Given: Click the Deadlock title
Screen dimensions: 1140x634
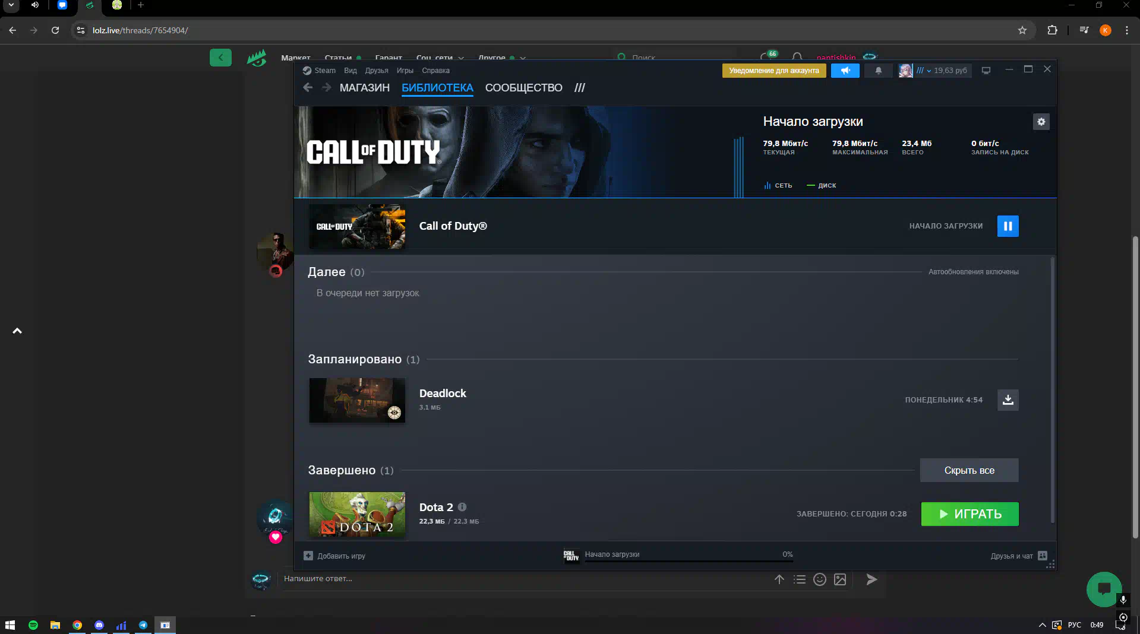Looking at the screenshot, I should 443,394.
